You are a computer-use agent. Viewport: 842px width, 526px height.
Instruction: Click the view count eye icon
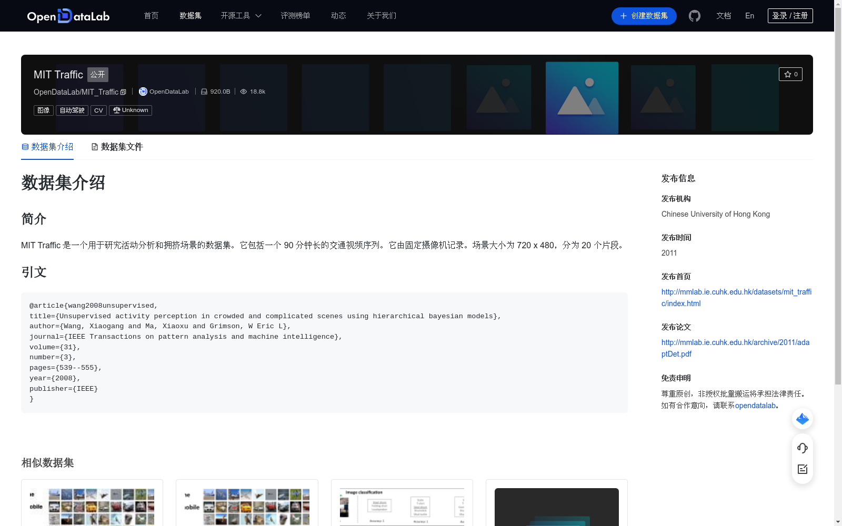pyautogui.click(x=244, y=92)
